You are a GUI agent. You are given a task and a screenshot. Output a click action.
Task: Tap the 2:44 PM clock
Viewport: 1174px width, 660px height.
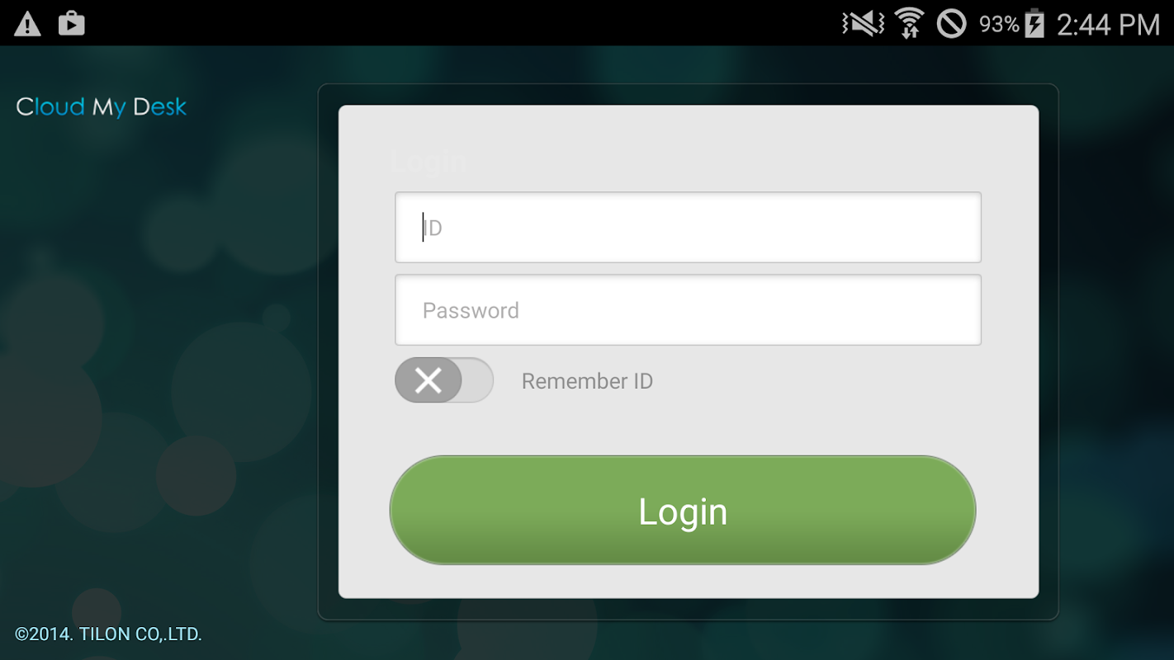[x=1108, y=25]
